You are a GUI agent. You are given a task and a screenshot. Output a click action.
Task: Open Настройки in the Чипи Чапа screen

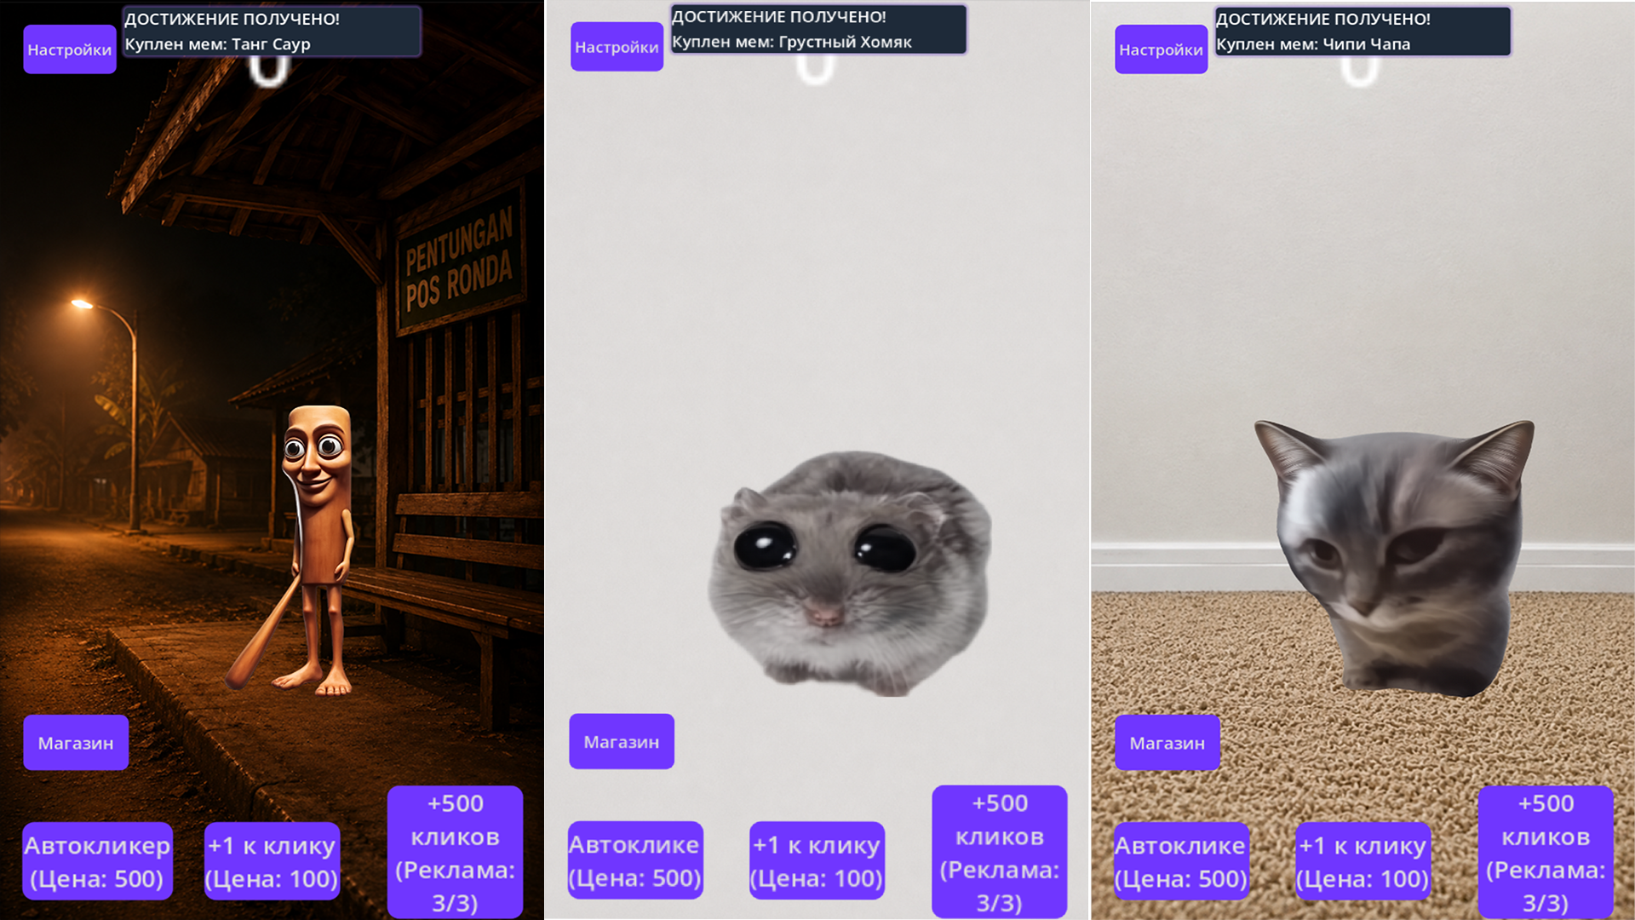tap(1161, 49)
